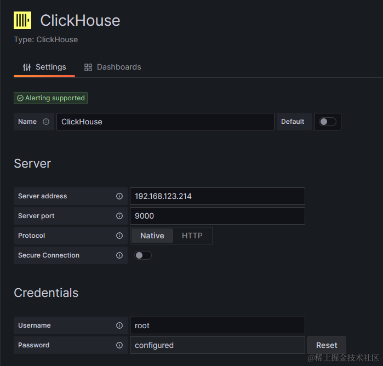
Task: Click the Settings sliders icon
Action: point(27,67)
